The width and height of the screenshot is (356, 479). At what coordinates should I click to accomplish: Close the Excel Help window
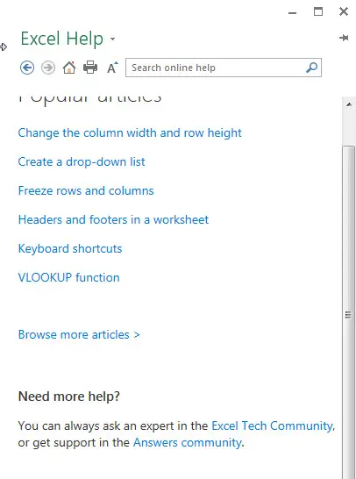click(x=344, y=11)
